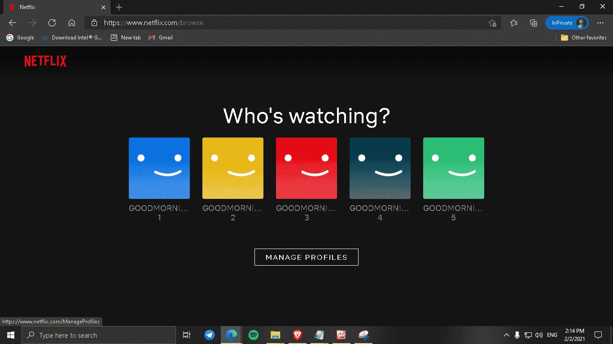Show hidden system tray icons
Screen dimensions: 613x344
click(507, 335)
